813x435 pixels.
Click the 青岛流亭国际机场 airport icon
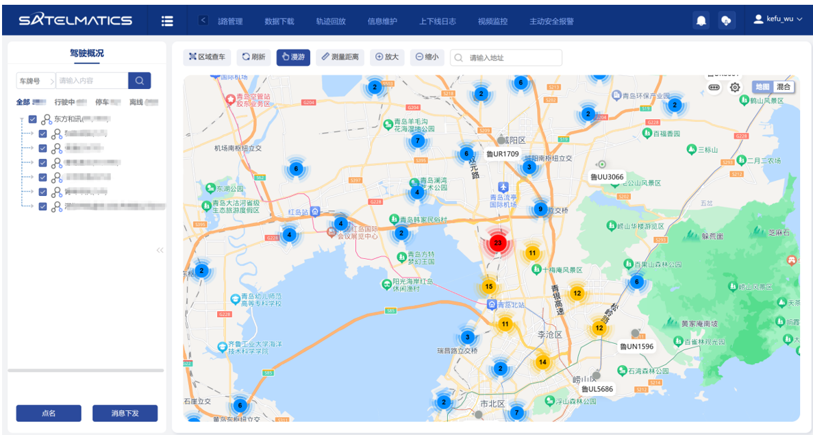(x=503, y=186)
